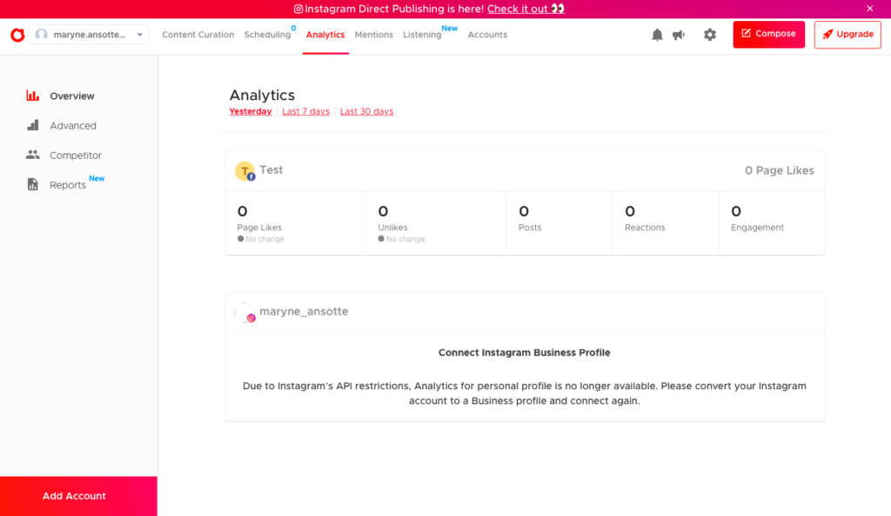Click the Upgrade button
This screenshot has height=516, width=891.
[847, 34]
